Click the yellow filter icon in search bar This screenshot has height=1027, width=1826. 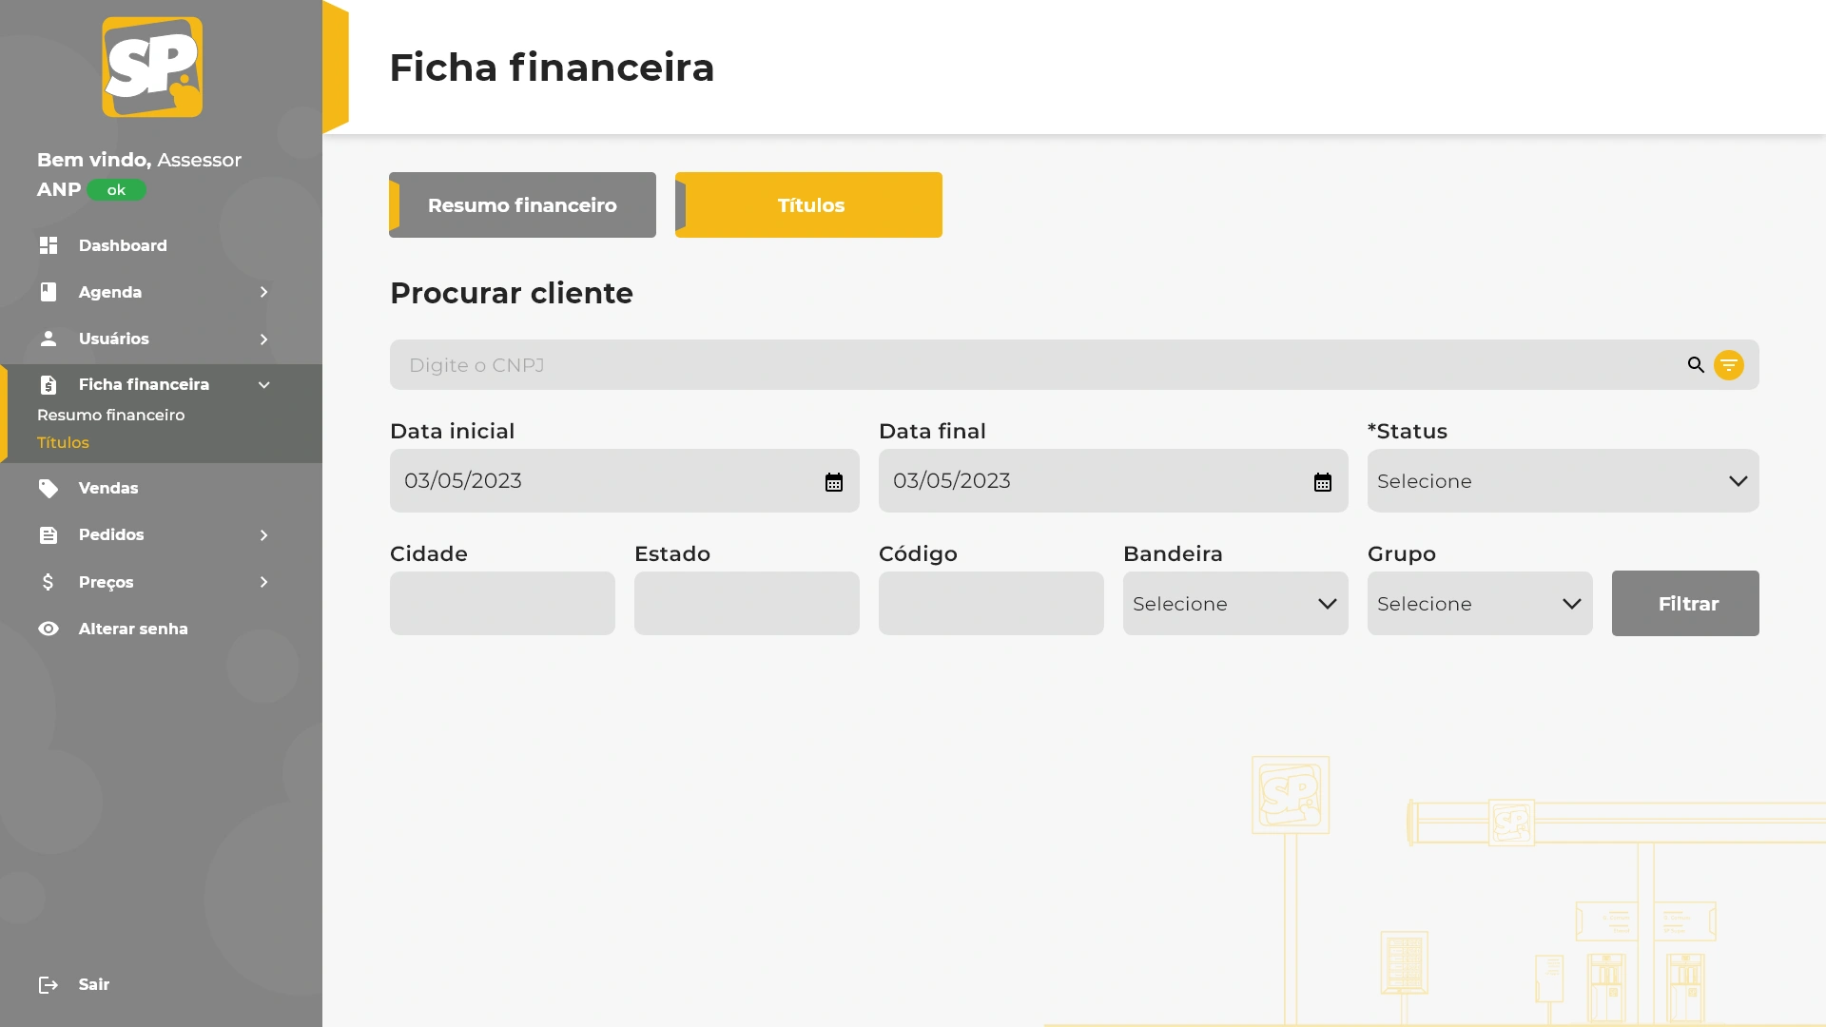pyautogui.click(x=1728, y=365)
